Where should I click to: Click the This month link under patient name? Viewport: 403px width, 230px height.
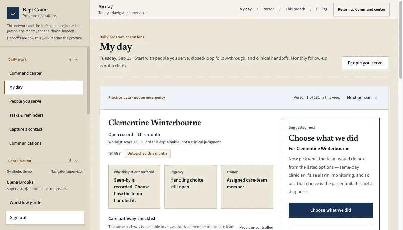[148, 135]
